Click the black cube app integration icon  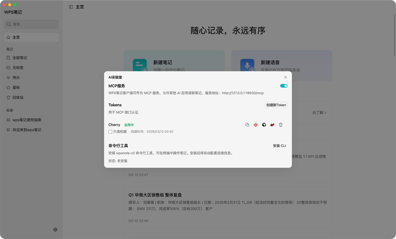264,125
